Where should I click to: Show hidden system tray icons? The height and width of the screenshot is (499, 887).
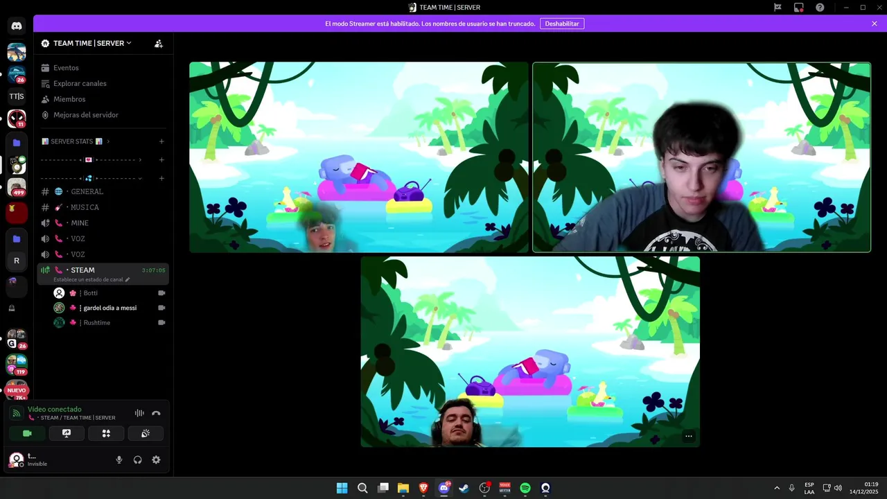coord(777,488)
